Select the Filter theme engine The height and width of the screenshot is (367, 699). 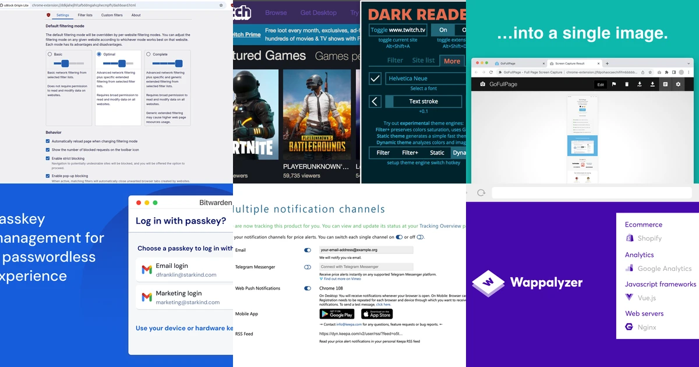[x=383, y=153]
